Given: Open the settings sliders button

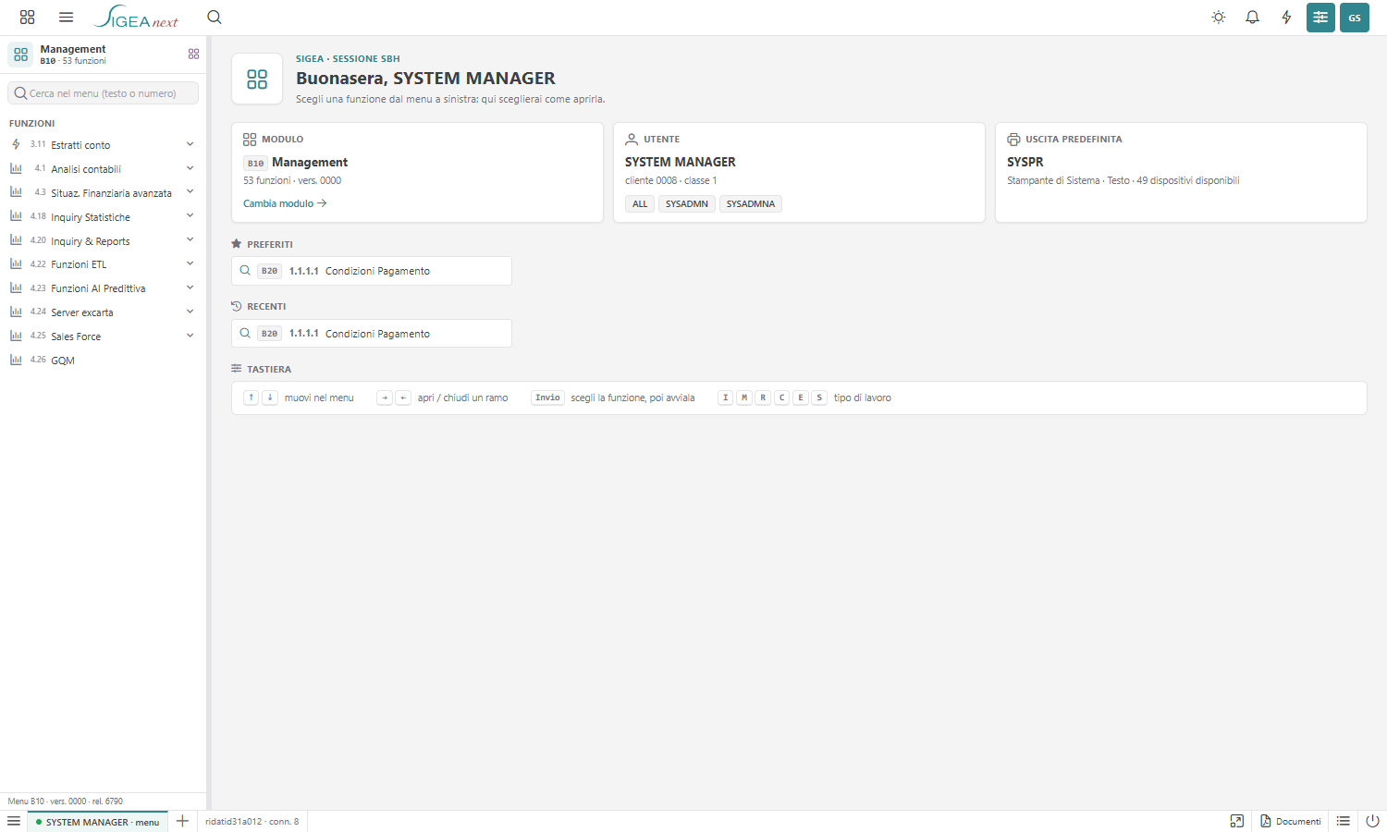Looking at the screenshot, I should pos(1320,18).
